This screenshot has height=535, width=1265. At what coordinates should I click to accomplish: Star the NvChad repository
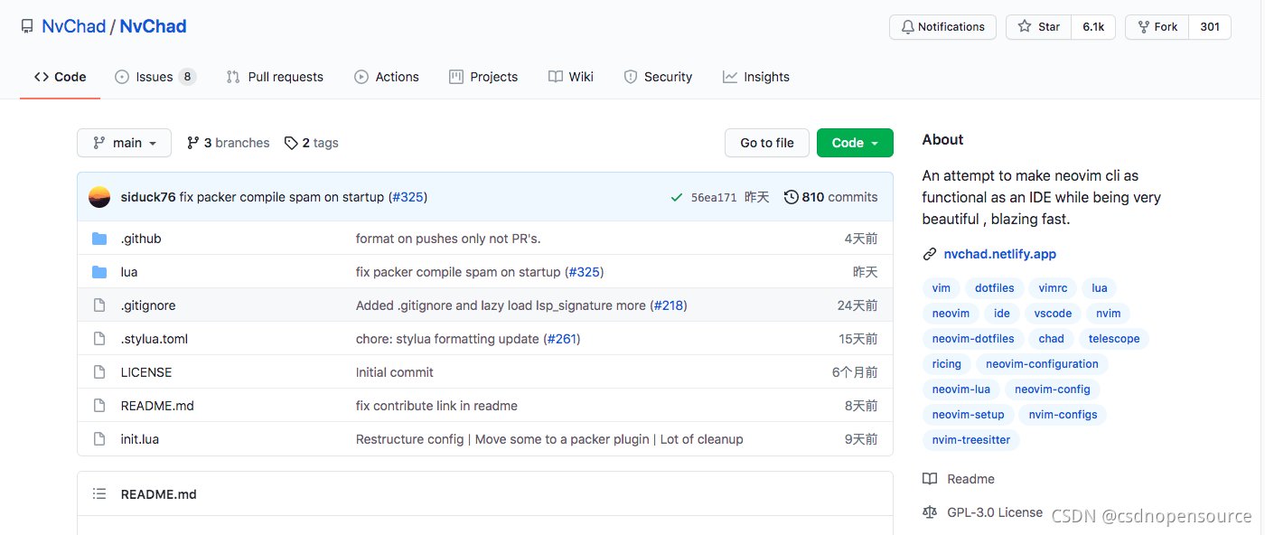(x=1039, y=27)
